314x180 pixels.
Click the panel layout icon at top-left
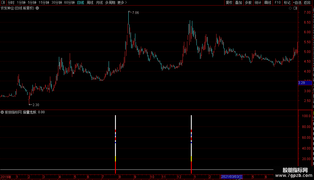coord(3,2)
